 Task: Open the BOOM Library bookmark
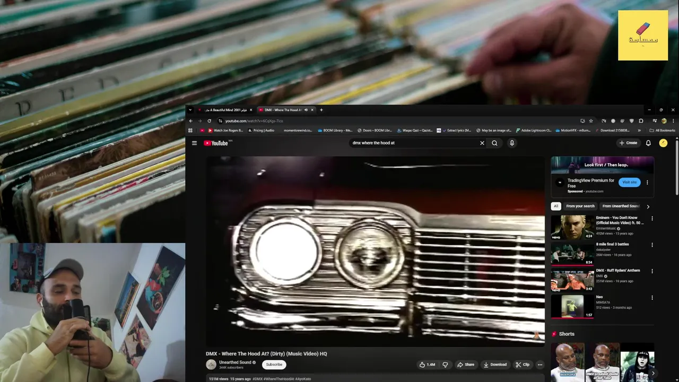point(335,130)
